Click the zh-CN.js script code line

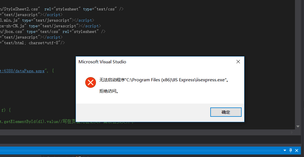click(x=50, y=26)
